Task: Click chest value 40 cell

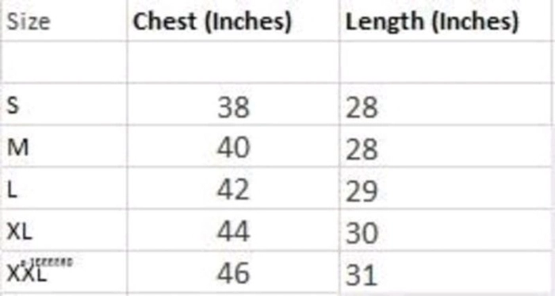Action: [233, 146]
